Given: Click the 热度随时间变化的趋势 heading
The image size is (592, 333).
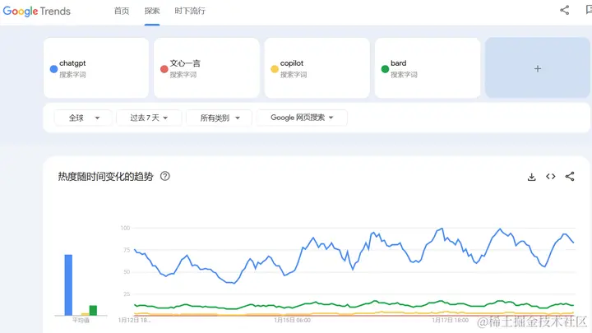Looking at the screenshot, I should click(106, 176).
